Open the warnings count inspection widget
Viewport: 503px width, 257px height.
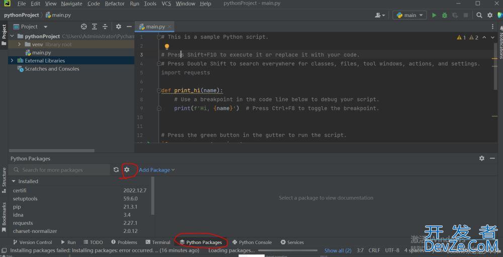pyautogui.click(x=468, y=38)
